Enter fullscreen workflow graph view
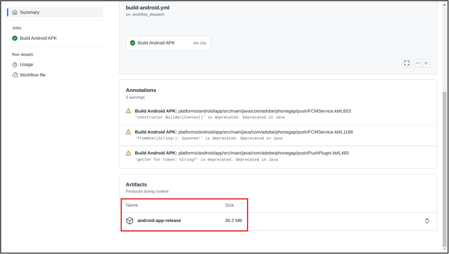This screenshot has height=254, width=449. [407, 63]
